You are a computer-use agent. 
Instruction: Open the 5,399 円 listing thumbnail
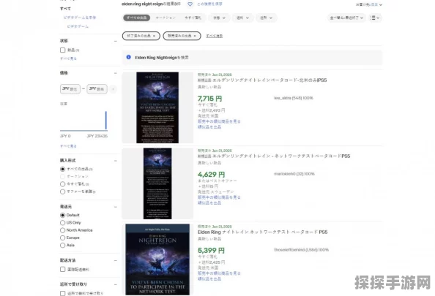[157, 259]
